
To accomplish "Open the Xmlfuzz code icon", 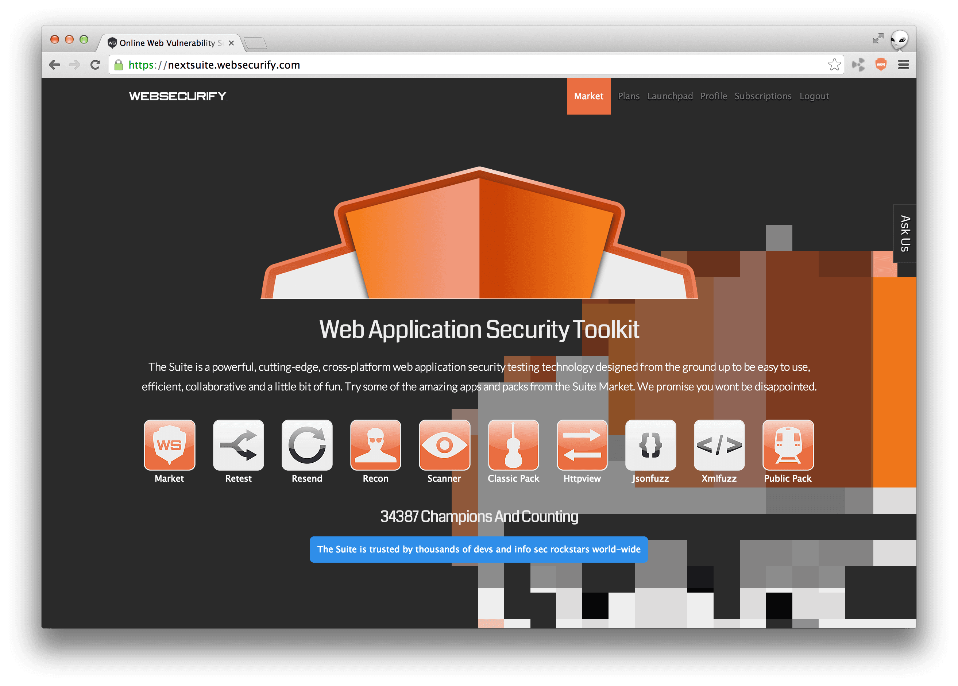I will click(x=719, y=445).
